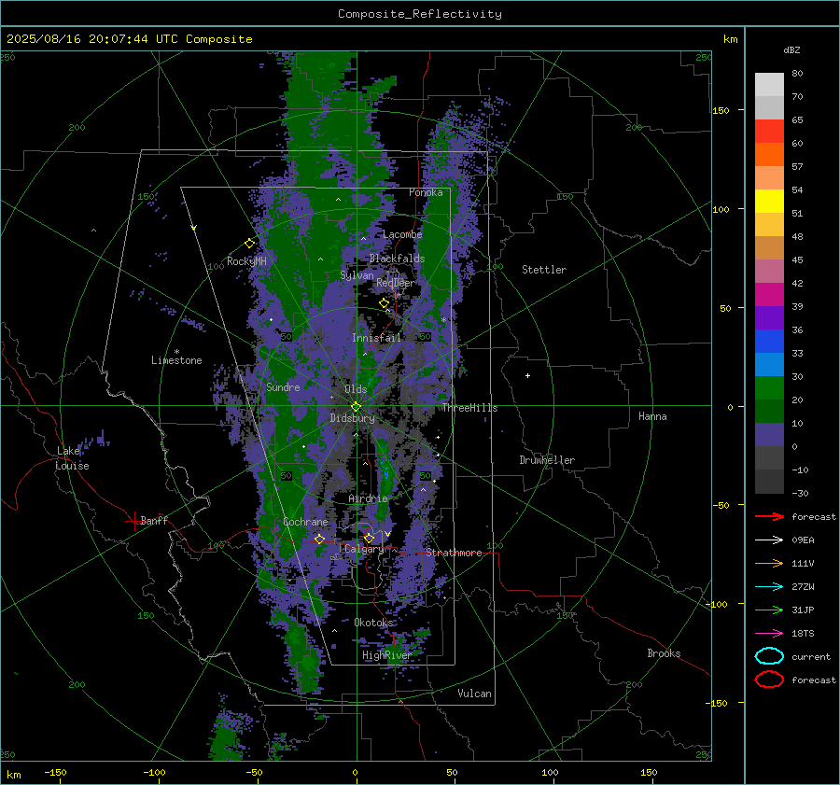This screenshot has height=785, width=840.
Task: Click the red forecast arrow in legend
Action: pyautogui.click(x=769, y=516)
